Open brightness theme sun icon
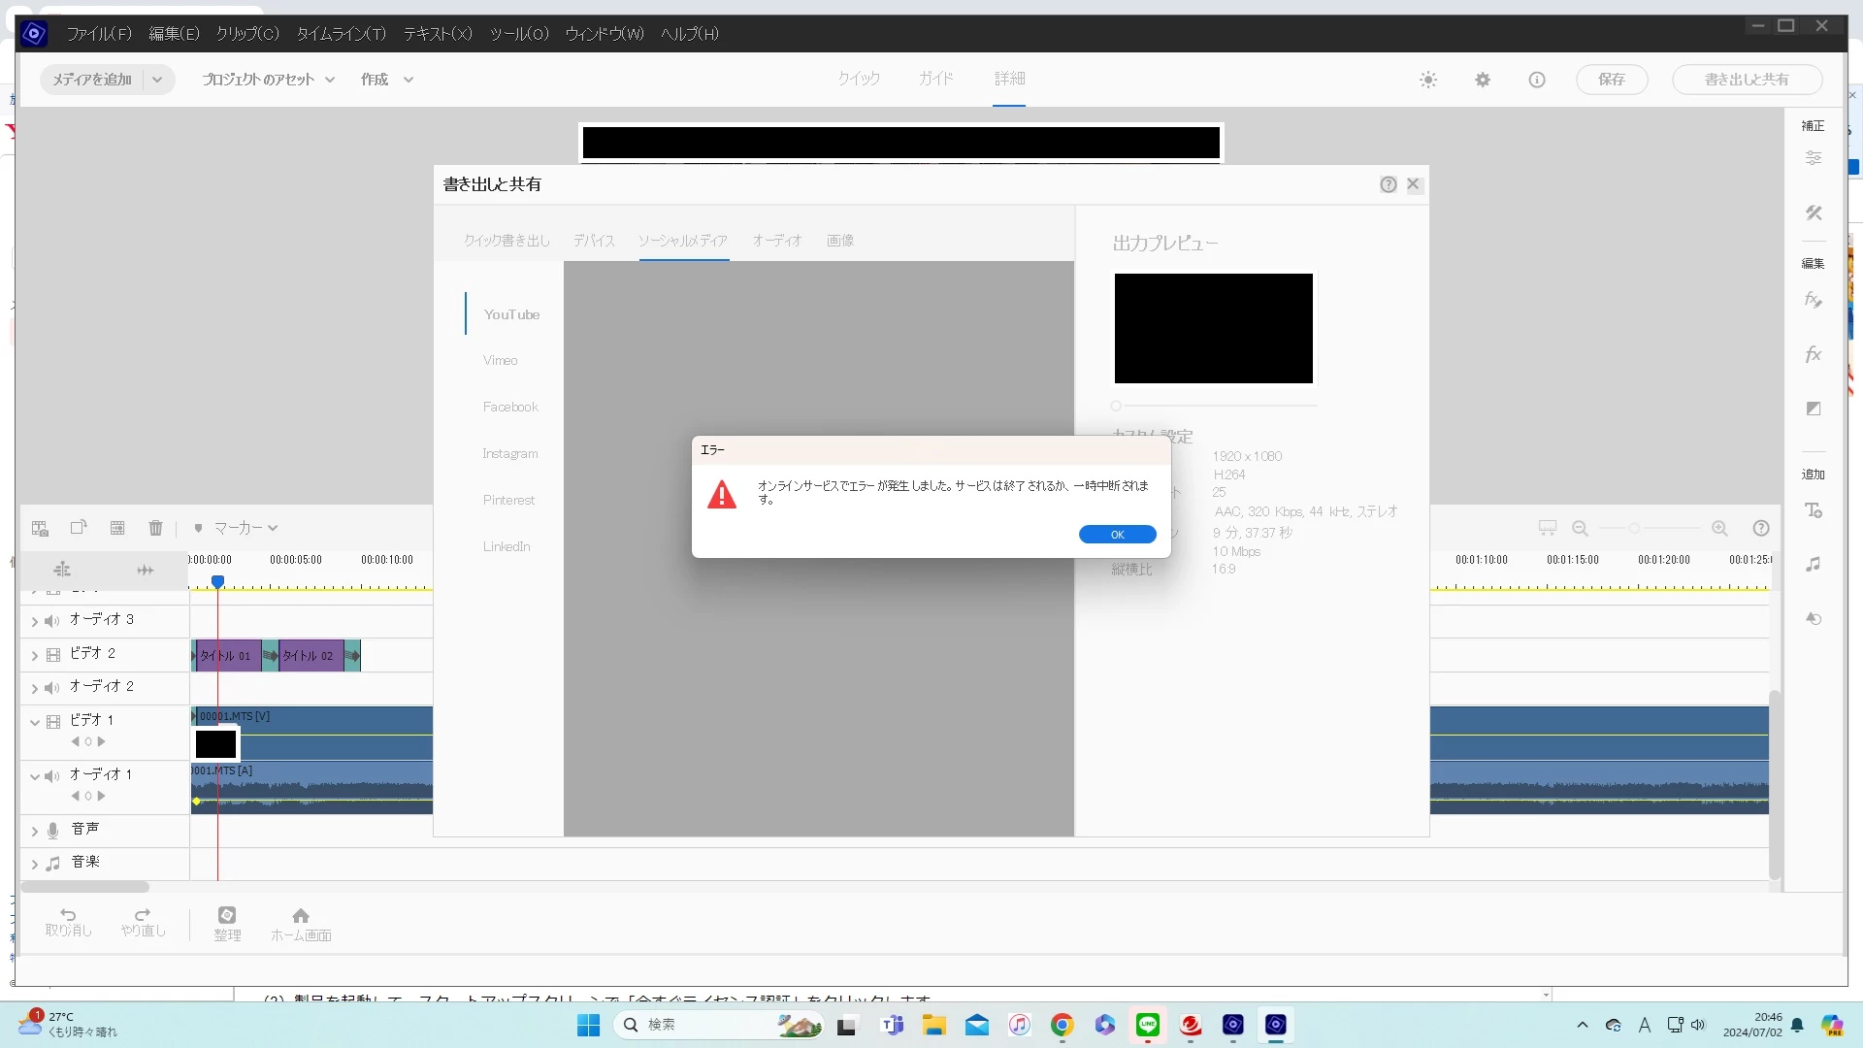1863x1048 pixels. [1428, 80]
